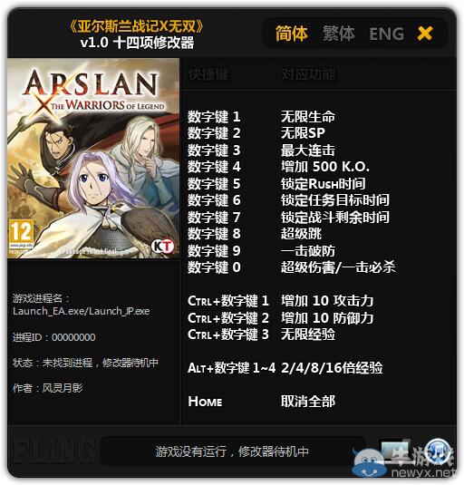Toggle 最大连击 cheat option
The image size is (464, 485).
[307, 150]
